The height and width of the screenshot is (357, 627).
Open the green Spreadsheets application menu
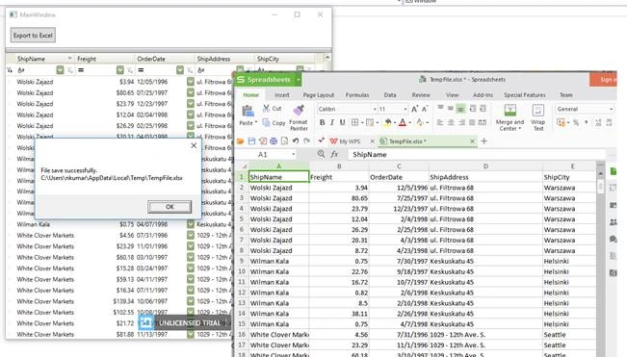click(x=267, y=80)
